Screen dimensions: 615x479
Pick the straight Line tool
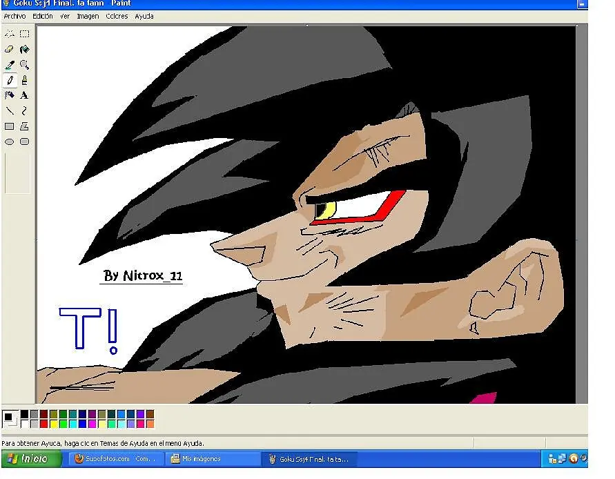click(x=10, y=110)
